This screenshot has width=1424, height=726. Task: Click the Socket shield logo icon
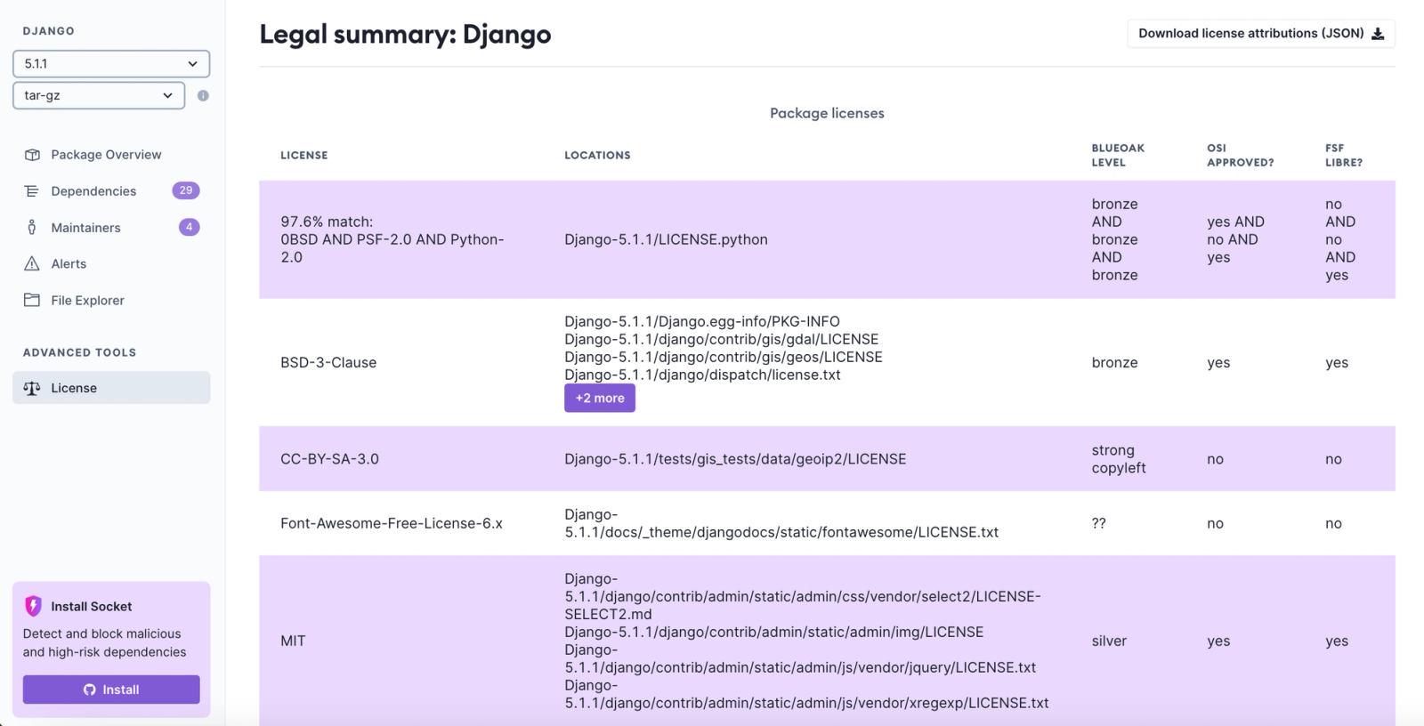tap(33, 606)
